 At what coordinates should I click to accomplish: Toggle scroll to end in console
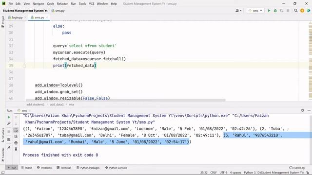(x=16, y=136)
